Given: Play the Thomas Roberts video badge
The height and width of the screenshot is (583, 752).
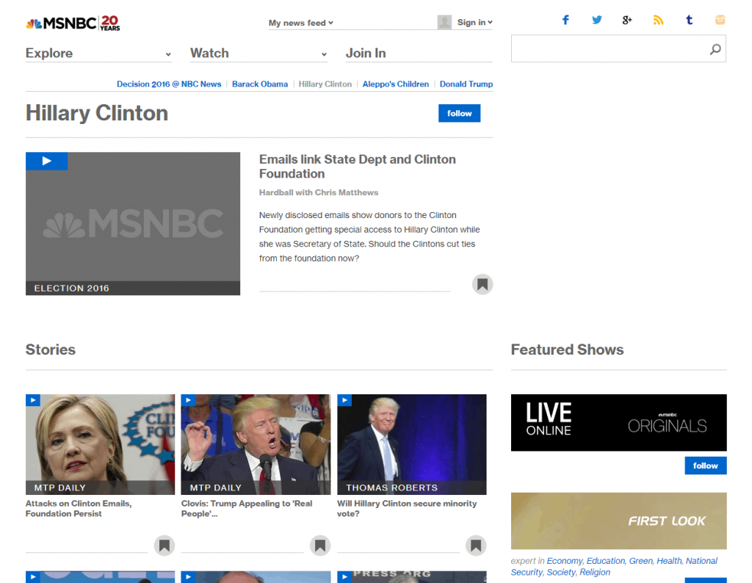Looking at the screenshot, I should (344, 400).
